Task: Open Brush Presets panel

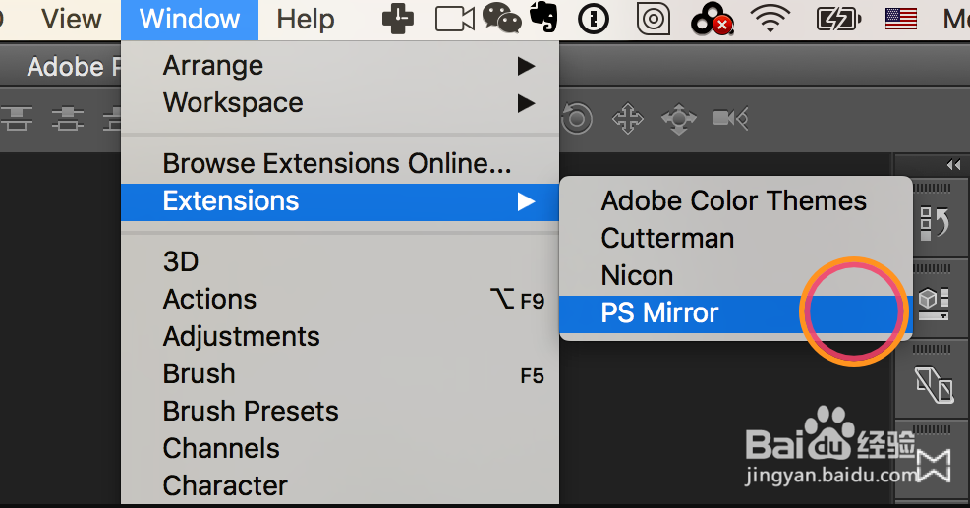Action: pos(340,412)
